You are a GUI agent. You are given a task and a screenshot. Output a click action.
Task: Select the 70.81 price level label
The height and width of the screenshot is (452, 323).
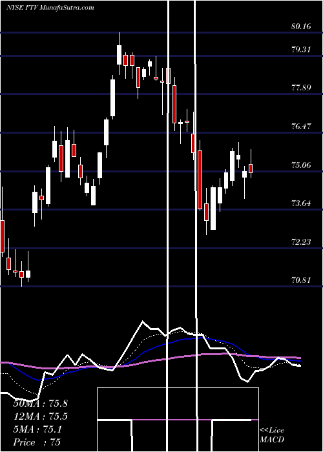pos(301,280)
